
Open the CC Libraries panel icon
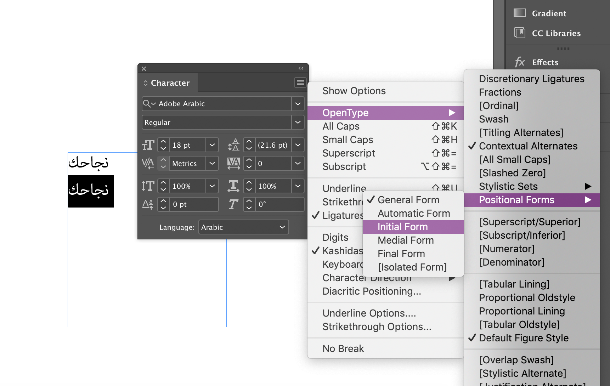(x=520, y=33)
